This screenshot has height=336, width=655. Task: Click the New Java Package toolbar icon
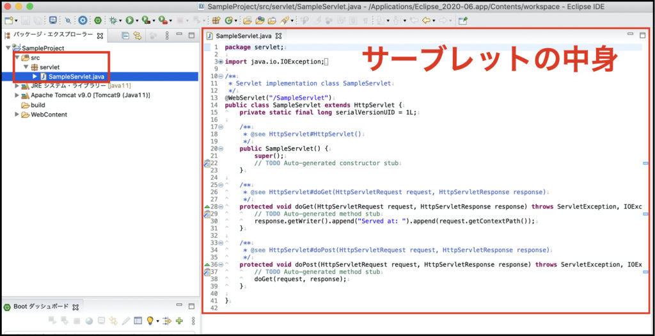pos(216,20)
